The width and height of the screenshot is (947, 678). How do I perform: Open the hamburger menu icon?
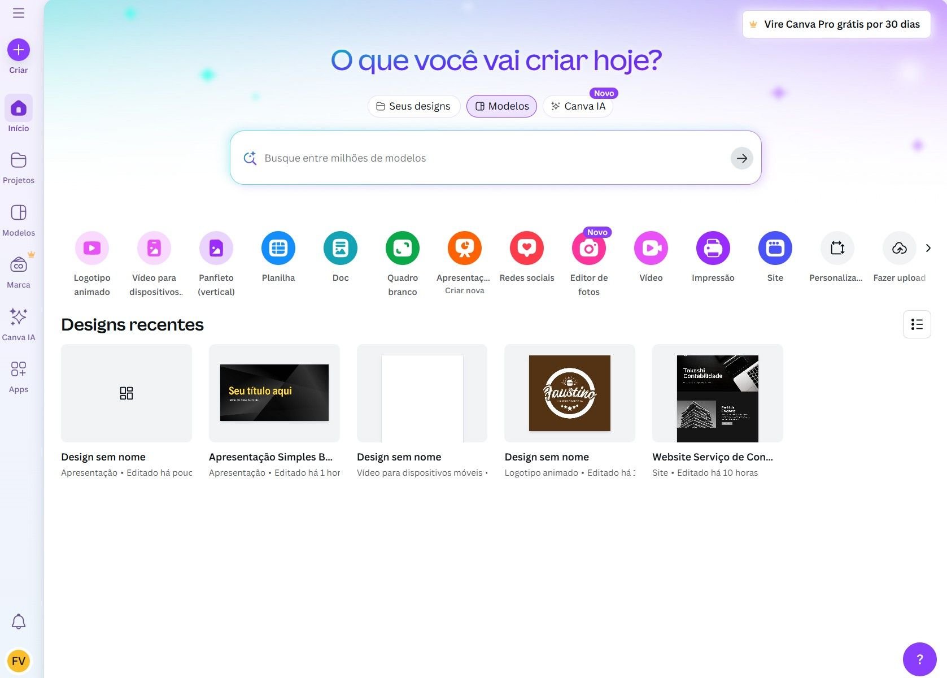click(x=19, y=13)
